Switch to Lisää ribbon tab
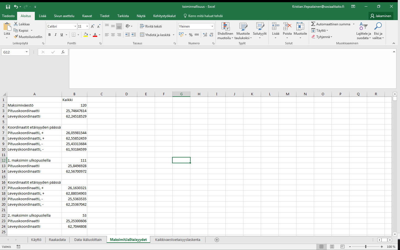400x250 pixels. (43, 16)
